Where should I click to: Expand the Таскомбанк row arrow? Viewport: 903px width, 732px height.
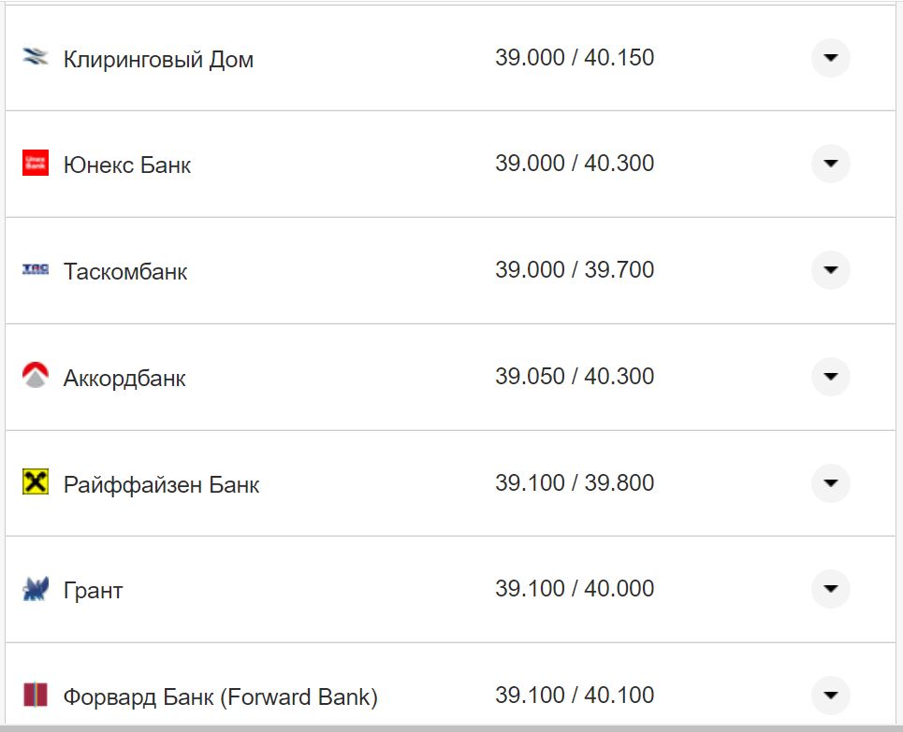[x=830, y=270]
